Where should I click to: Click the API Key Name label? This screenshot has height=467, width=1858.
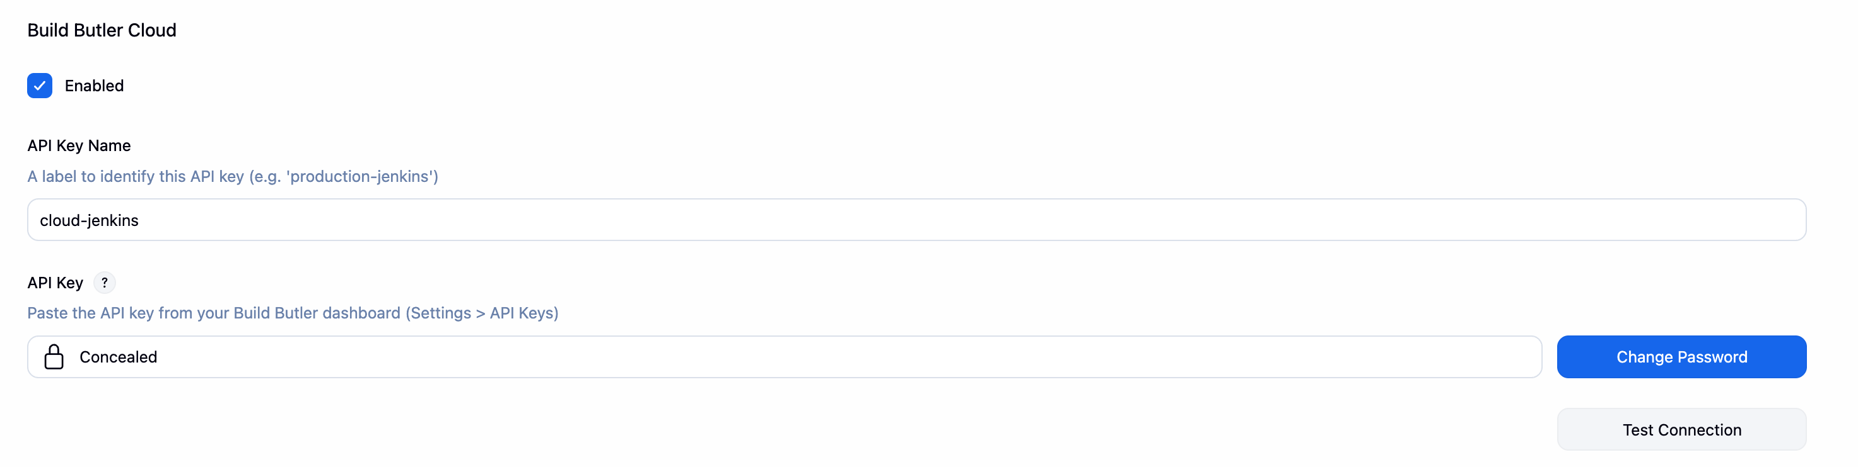(79, 145)
